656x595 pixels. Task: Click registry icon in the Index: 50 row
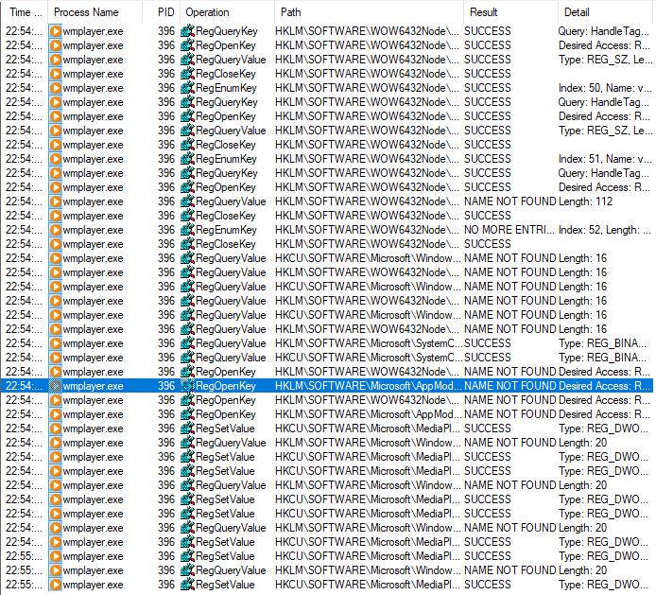click(187, 88)
